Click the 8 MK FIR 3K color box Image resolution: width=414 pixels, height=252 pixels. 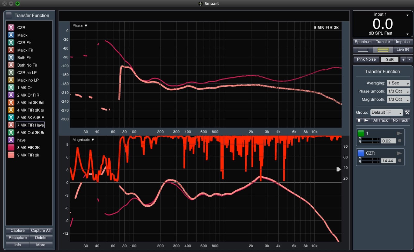point(11,148)
